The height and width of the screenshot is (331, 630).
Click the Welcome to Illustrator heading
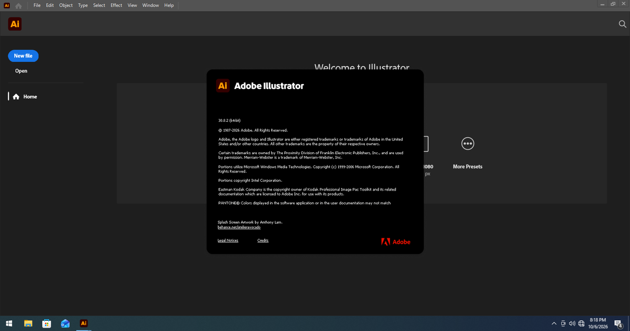[x=362, y=68]
